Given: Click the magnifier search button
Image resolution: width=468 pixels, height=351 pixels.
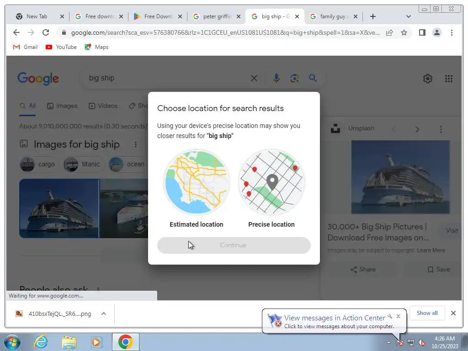Looking at the screenshot, I should click(x=313, y=78).
